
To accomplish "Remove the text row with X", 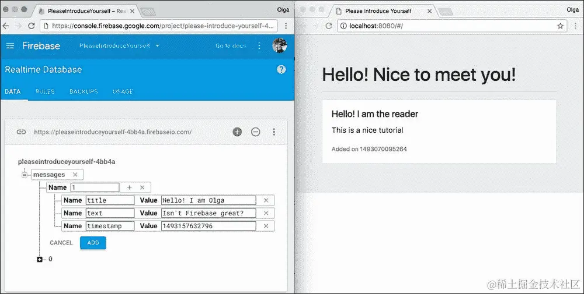I will (266, 213).
